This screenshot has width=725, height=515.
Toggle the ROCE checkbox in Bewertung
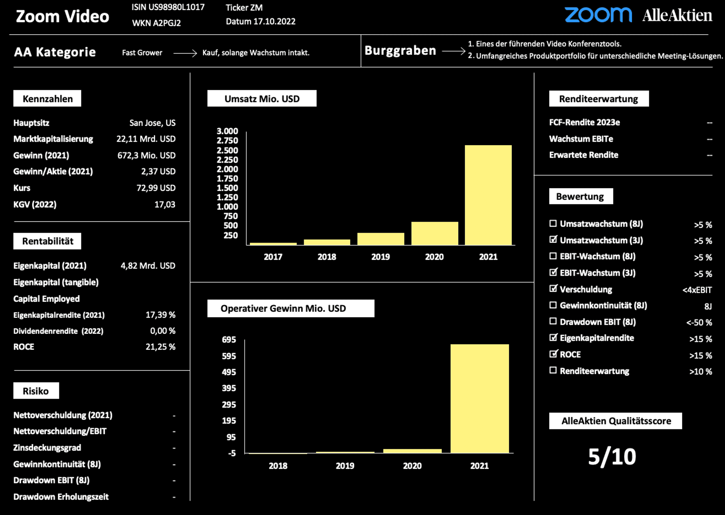point(553,354)
